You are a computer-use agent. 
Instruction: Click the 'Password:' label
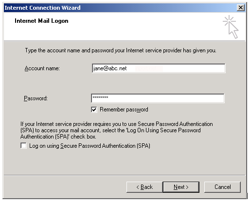(36, 98)
